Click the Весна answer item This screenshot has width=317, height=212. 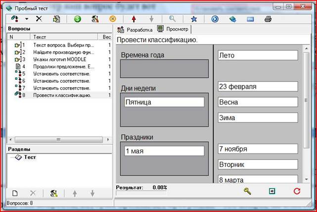point(258,102)
